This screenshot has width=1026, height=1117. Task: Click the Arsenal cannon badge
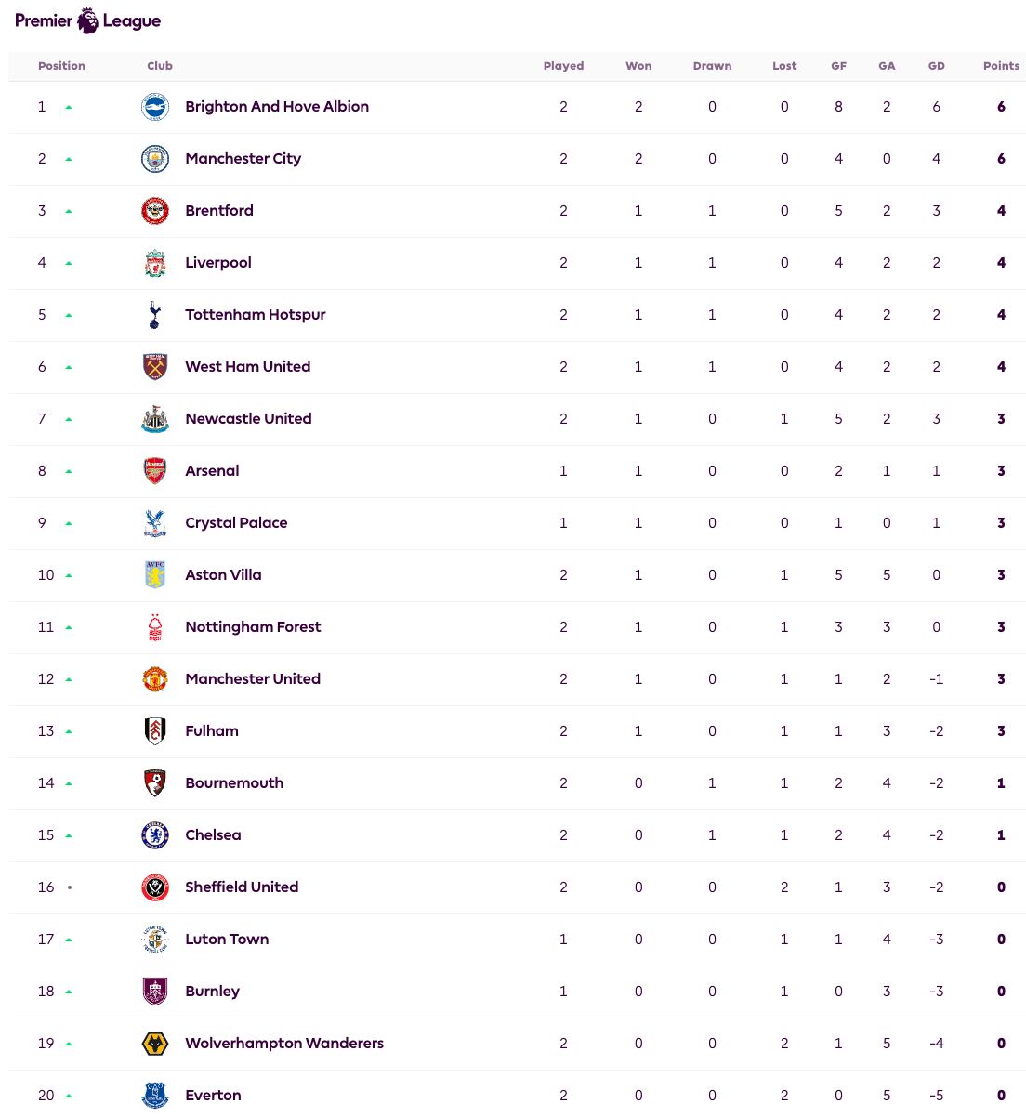[155, 471]
